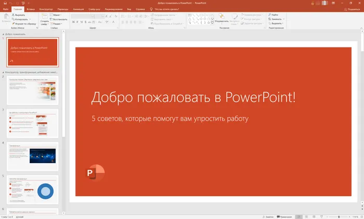Click the lightbulb Tell me search icon
The image size is (364, 219).
(151, 9)
